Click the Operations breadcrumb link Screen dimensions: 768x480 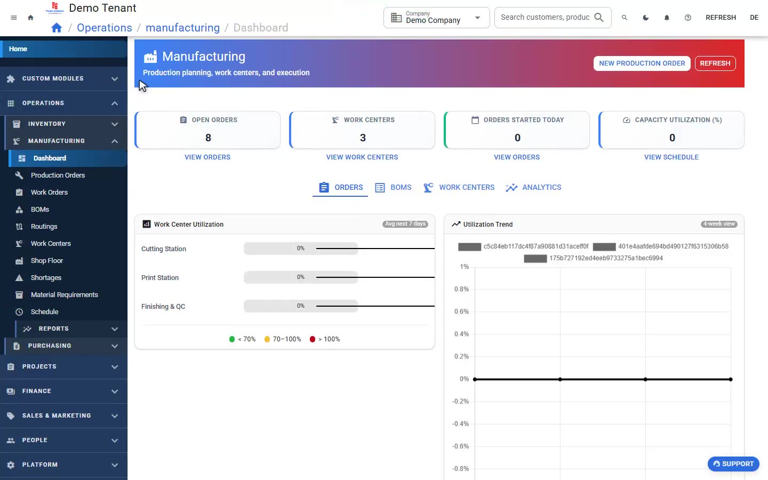105,28
